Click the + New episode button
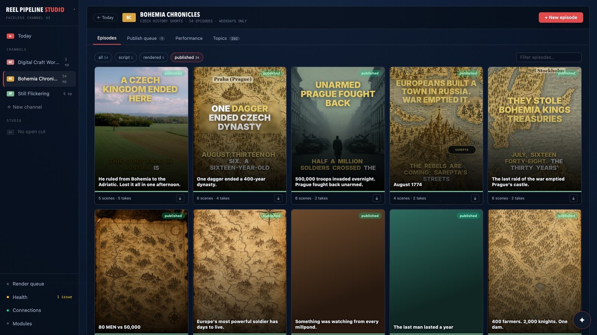Screen dimensions: 597x335 click(x=561, y=17)
